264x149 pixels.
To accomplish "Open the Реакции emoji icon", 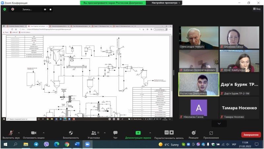I will pos(194,133).
